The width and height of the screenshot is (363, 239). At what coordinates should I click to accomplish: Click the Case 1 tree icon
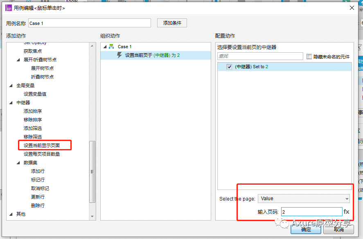[x=111, y=47]
